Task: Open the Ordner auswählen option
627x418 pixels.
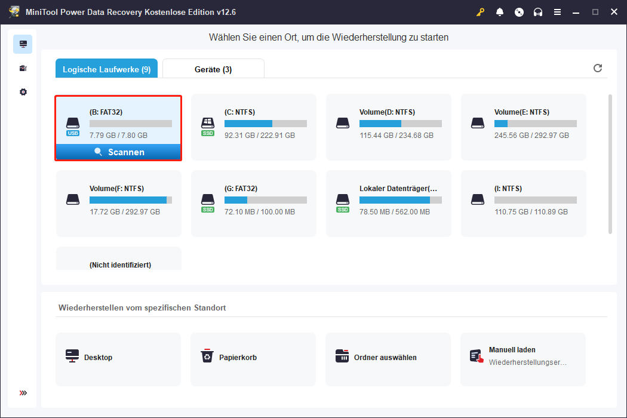Action: pyautogui.click(x=388, y=357)
